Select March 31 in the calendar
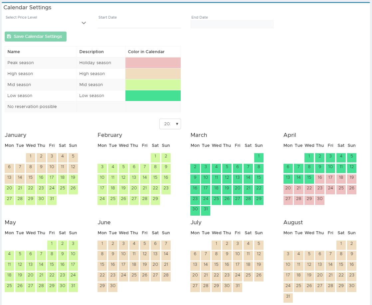Screen dimensions: 372x305 pos(206,211)
